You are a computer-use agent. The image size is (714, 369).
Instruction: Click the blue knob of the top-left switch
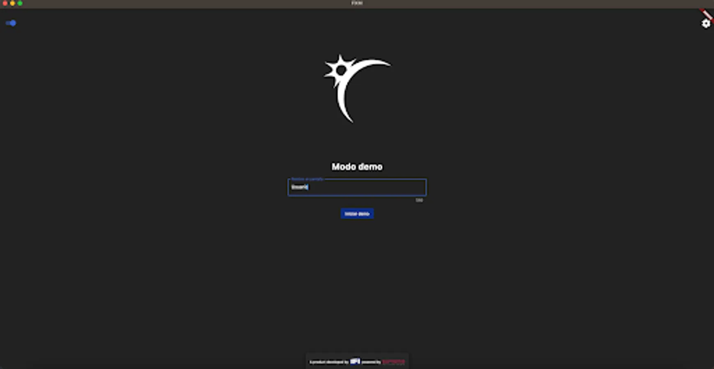point(14,23)
